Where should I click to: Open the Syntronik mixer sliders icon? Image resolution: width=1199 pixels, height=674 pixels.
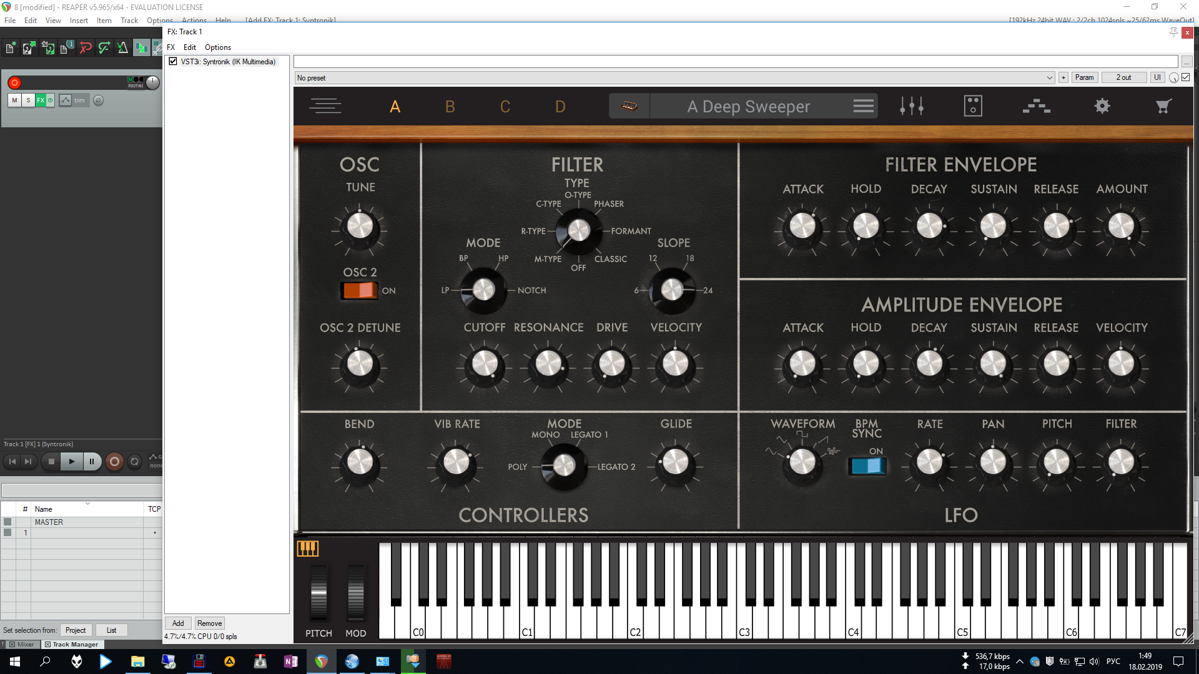(911, 106)
